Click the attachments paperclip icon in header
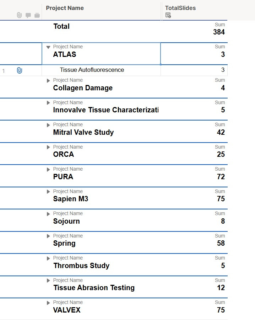The image size is (255, 320). (19, 15)
